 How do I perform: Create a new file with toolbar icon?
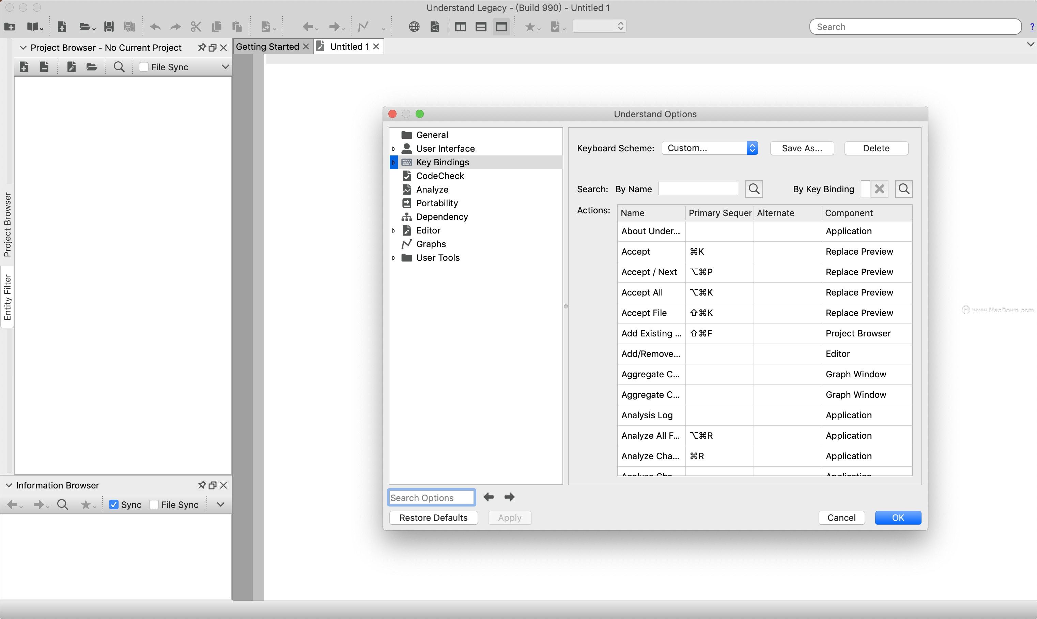pos(62,27)
